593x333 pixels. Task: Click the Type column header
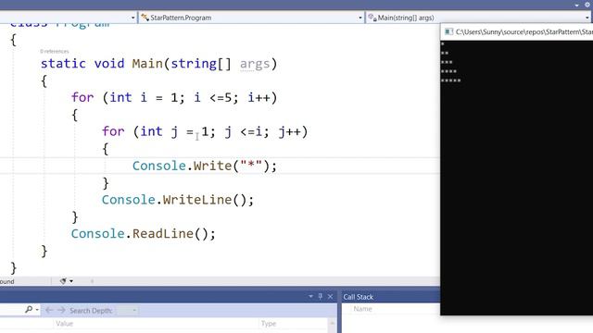click(269, 324)
